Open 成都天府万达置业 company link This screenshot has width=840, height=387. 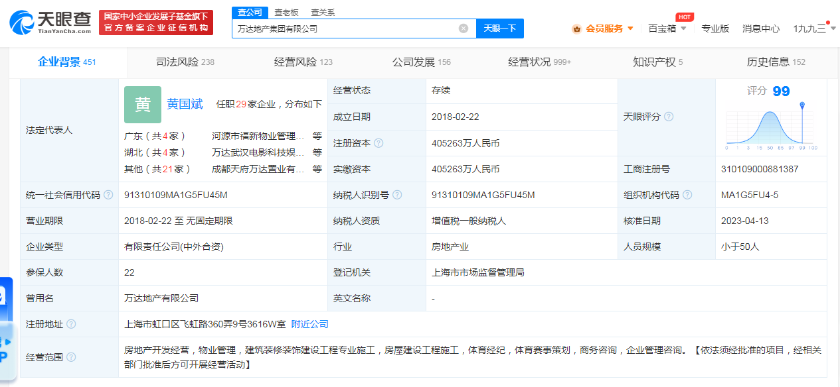258,169
